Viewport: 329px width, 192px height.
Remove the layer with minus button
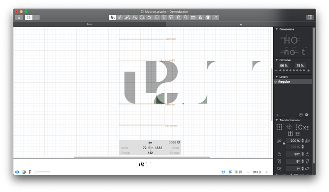coord(284,115)
